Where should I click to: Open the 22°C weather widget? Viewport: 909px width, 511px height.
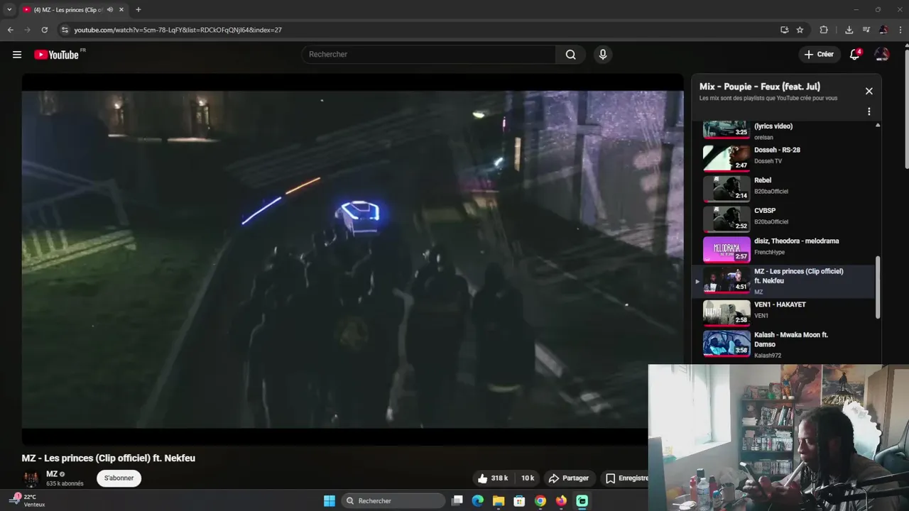click(x=28, y=500)
